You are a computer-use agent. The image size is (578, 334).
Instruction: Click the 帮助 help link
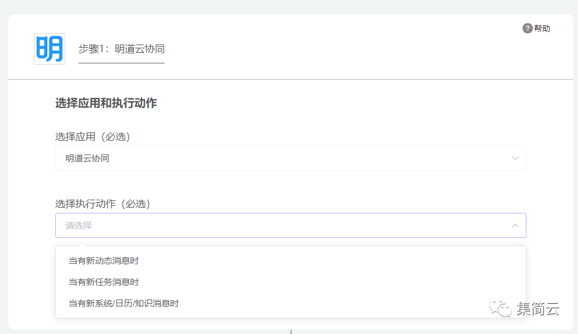click(x=542, y=28)
